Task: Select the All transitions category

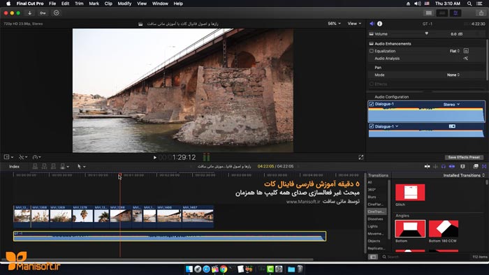Action: [370, 182]
